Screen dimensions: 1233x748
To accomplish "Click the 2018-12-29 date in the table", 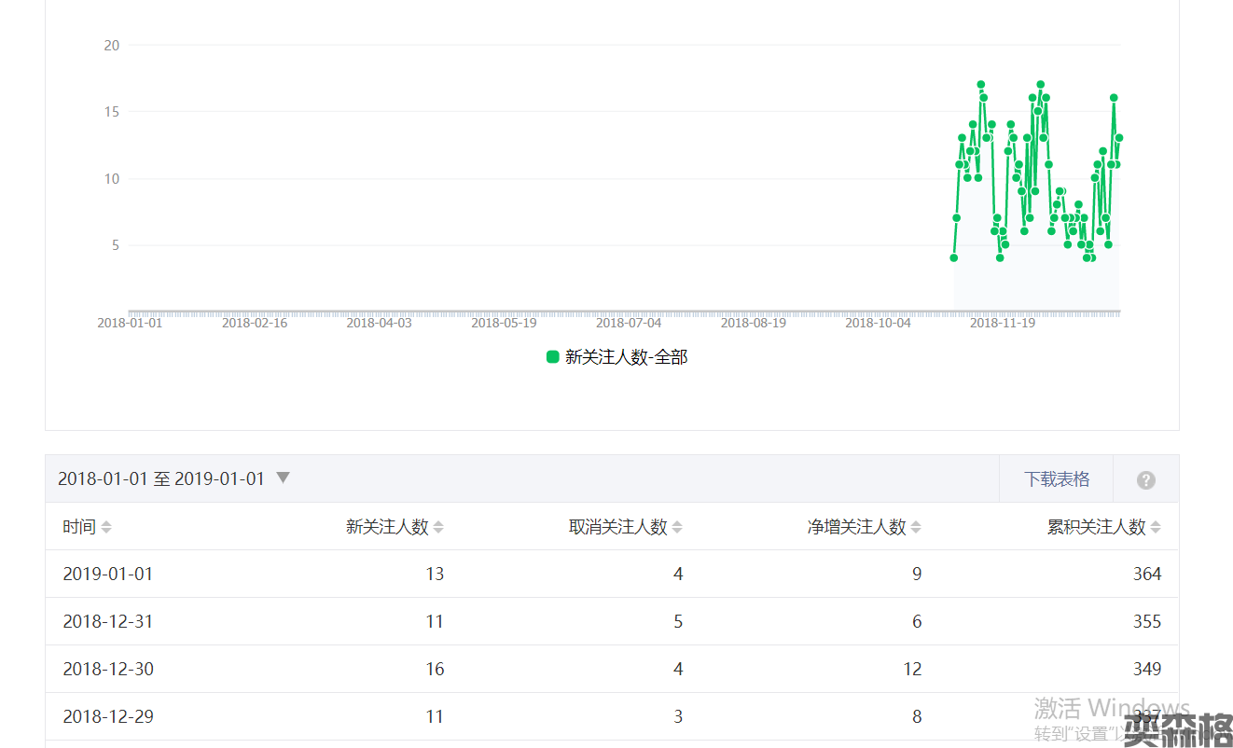I will point(108,716).
